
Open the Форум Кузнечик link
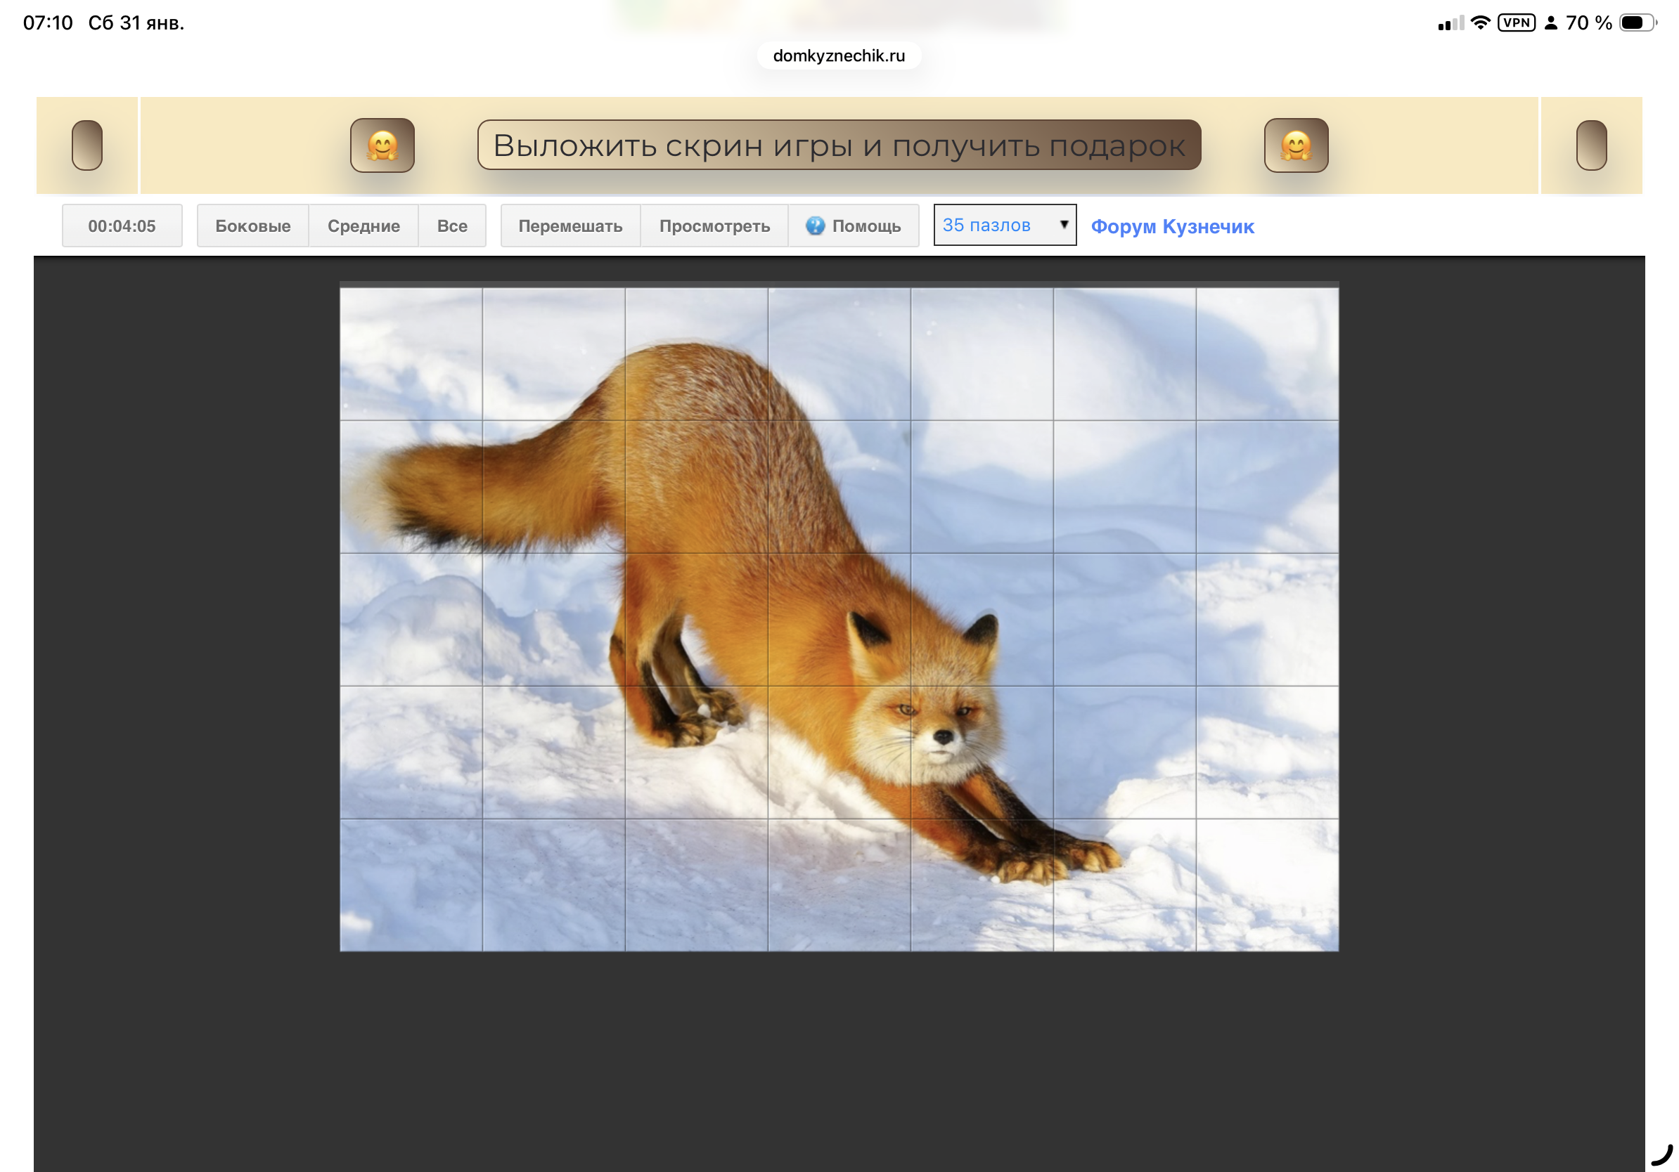(x=1171, y=226)
